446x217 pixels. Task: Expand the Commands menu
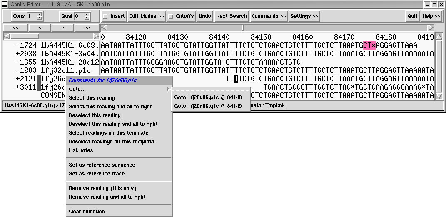[x=269, y=16]
